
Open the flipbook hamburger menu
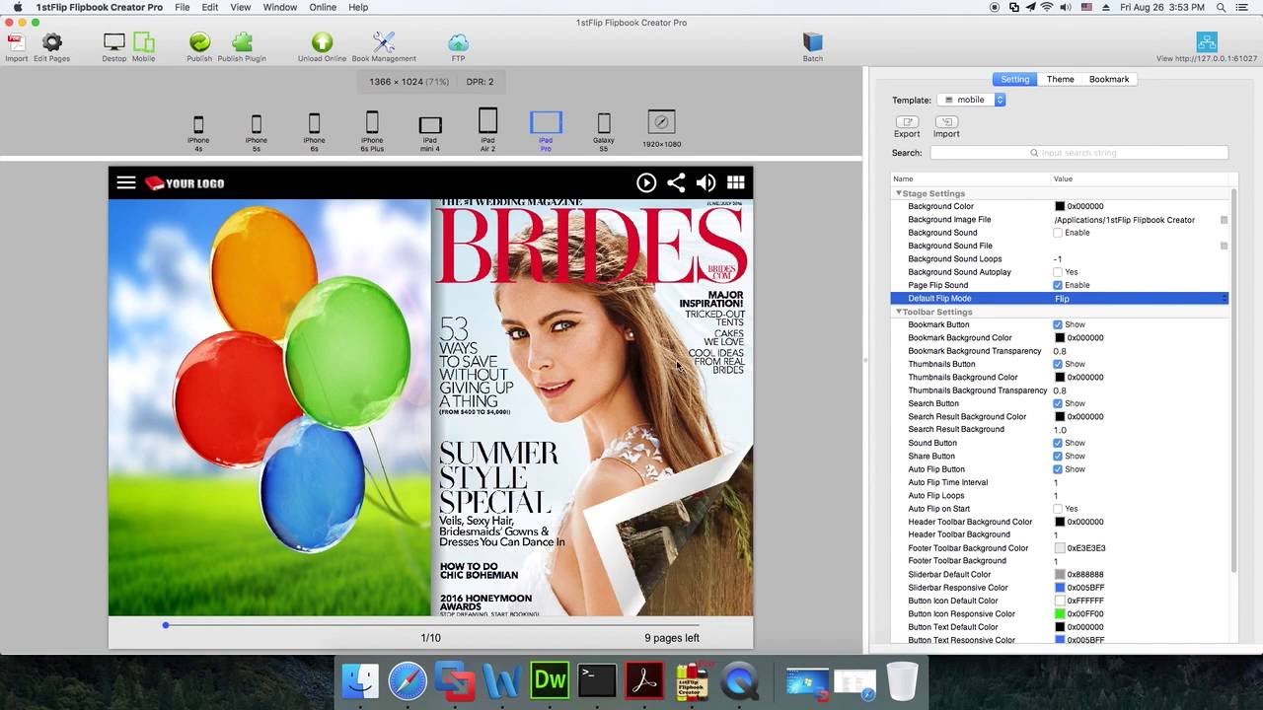pyautogui.click(x=126, y=182)
